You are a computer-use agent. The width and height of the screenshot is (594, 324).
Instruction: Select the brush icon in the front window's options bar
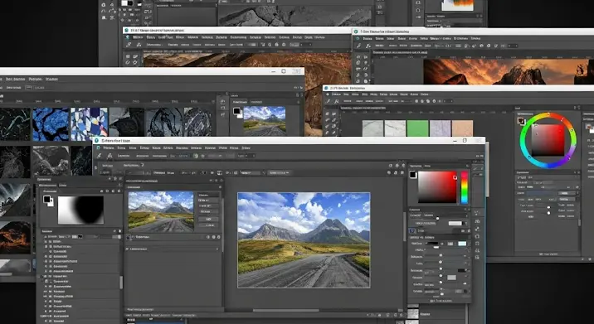tap(100, 156)
